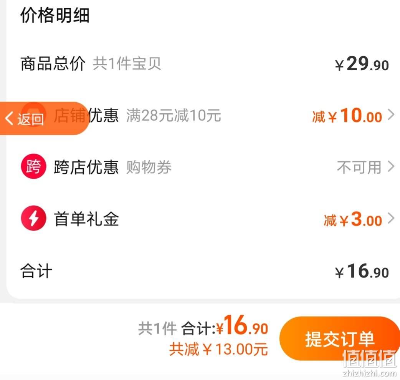
Task: Expand the 店铺优惠 chevron arrow
Action: [x=391, y=114]
